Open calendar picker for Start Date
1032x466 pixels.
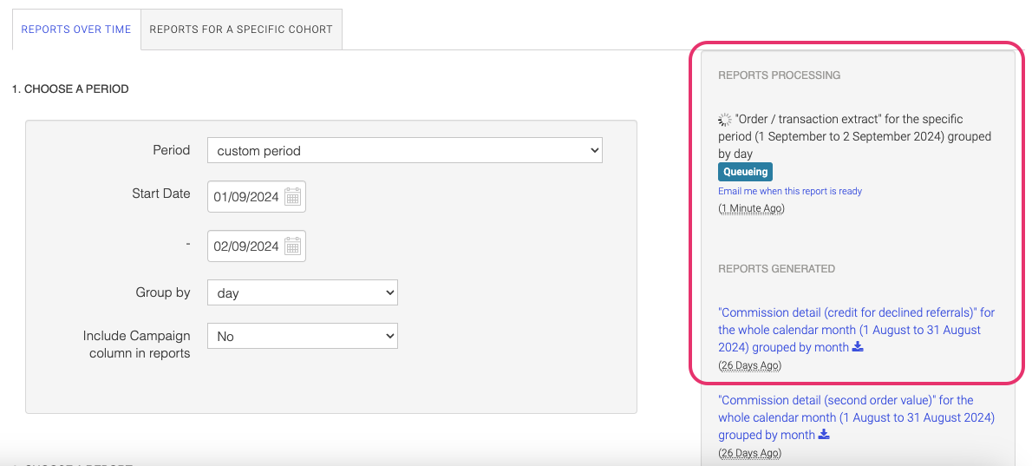tap(293, 197)
